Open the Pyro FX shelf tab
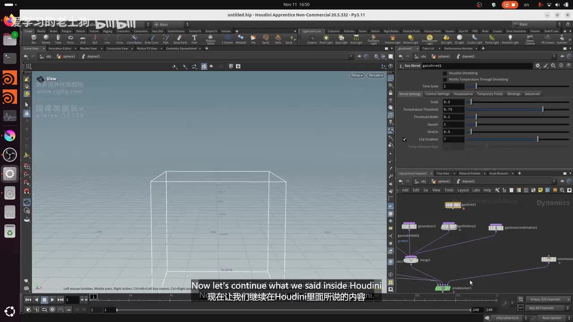 tap(463, 31)
